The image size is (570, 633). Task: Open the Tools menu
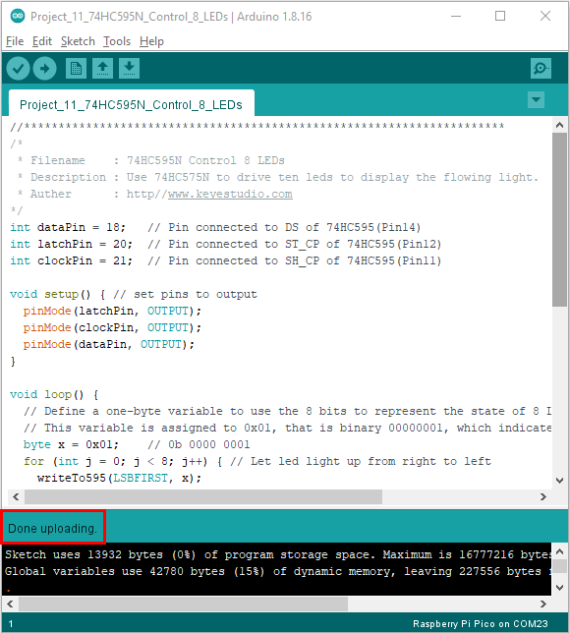(x=117, y=41)
